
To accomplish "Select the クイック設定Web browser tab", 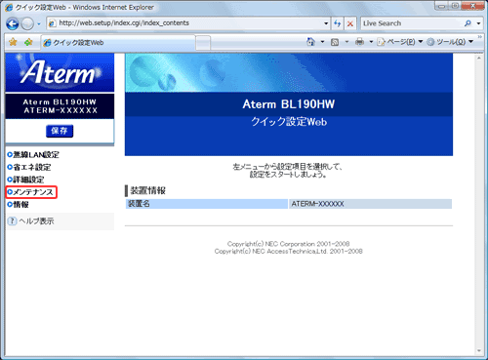I will (x=119, y=43).
